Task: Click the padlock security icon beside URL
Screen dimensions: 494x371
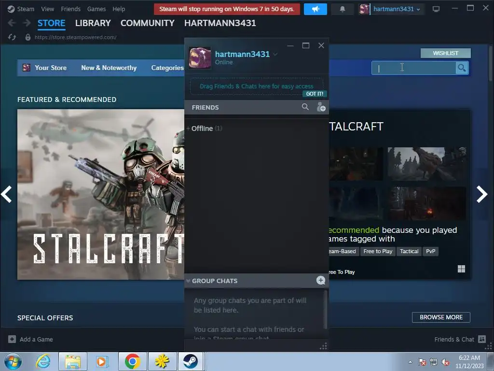Action: 27,37
